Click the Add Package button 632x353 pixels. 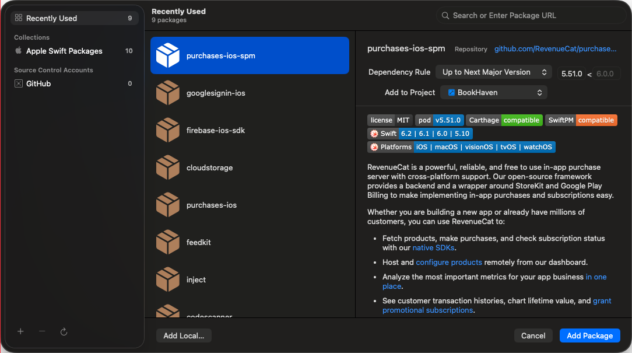[589, 335]
